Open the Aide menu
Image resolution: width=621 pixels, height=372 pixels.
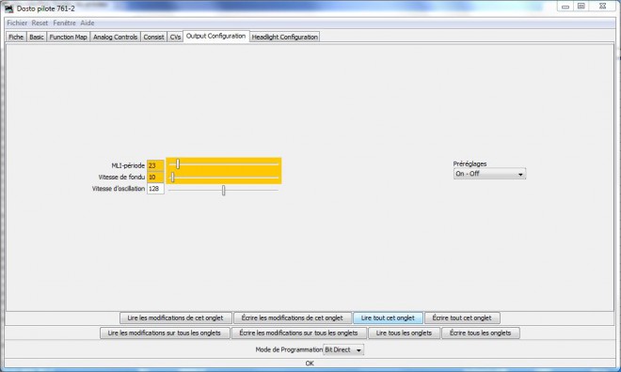[88, 23]
